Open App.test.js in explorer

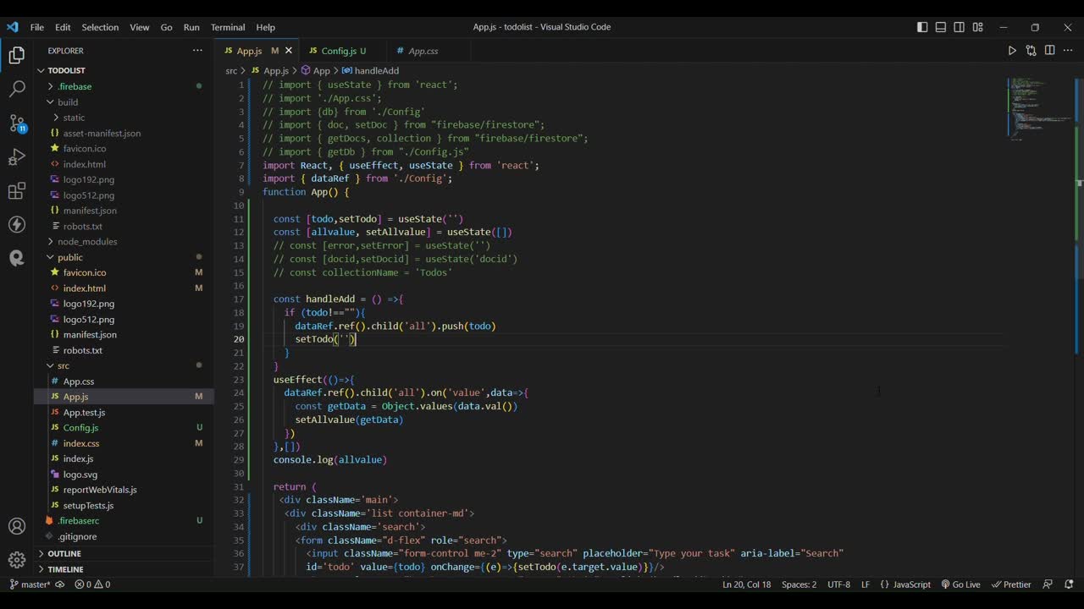84,412
